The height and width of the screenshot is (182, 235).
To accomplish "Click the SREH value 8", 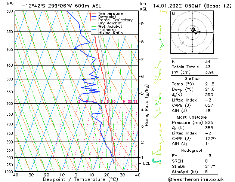I will click(x=206, y=161).
